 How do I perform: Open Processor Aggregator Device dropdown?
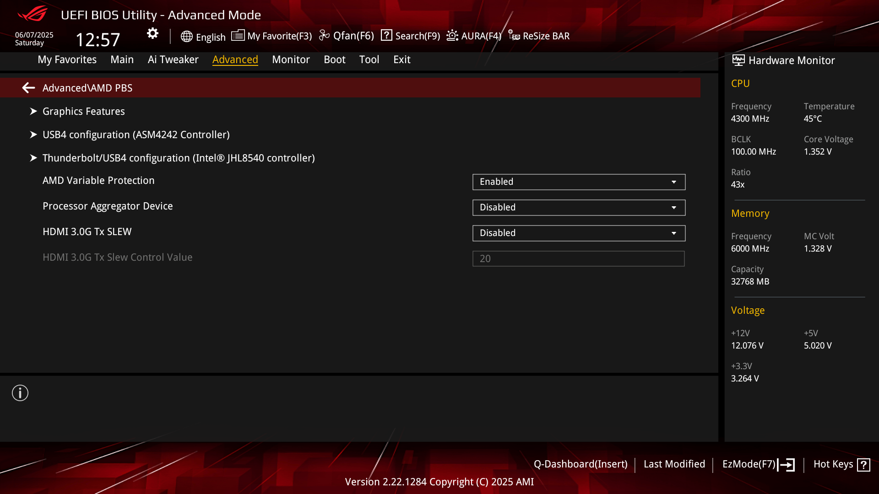click(x=579, y=208)
